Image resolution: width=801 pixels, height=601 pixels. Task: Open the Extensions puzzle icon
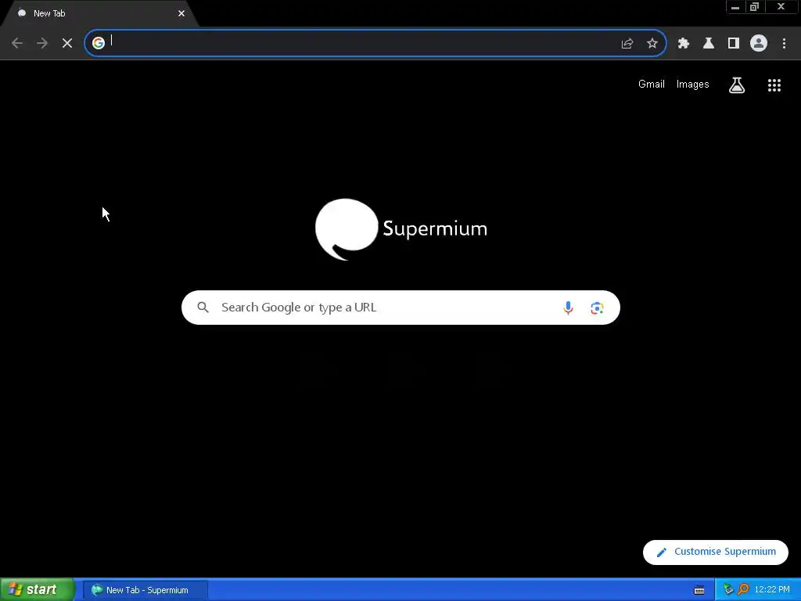(x=684, y=44)
